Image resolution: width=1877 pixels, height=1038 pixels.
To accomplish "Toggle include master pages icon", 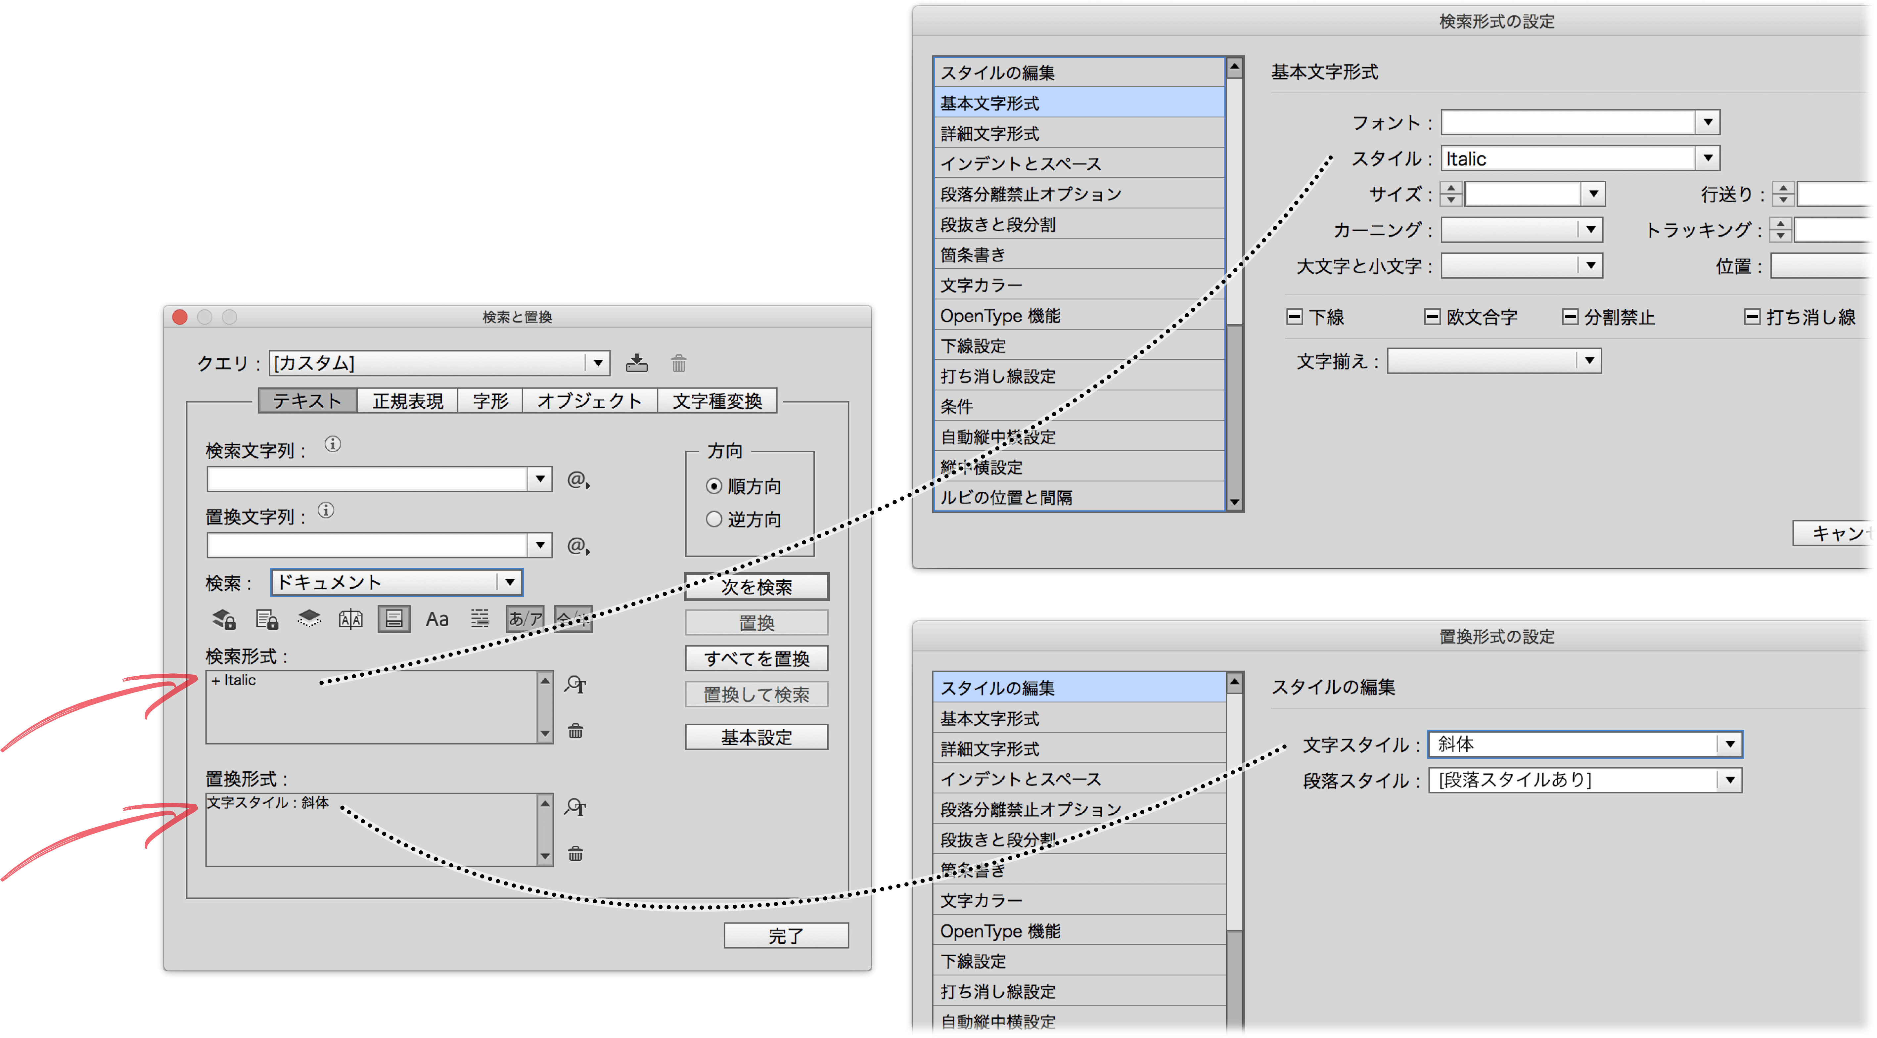I will coord(350,619).
